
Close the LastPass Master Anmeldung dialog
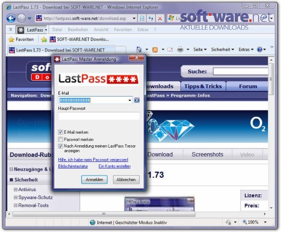tap(136, 58)
